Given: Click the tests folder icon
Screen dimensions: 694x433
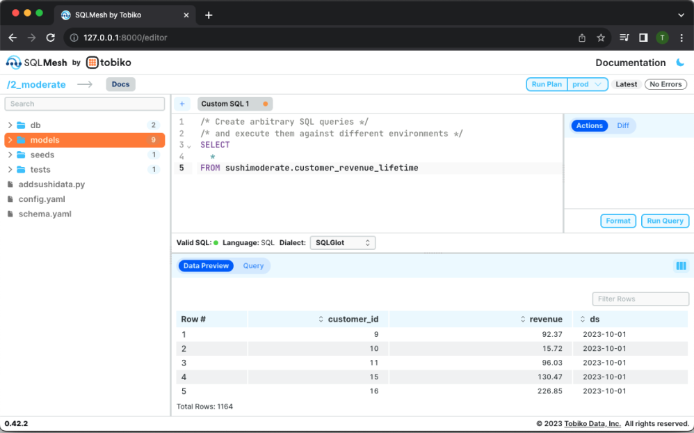Looking at the screenshot, I should (x=21, y=170).
